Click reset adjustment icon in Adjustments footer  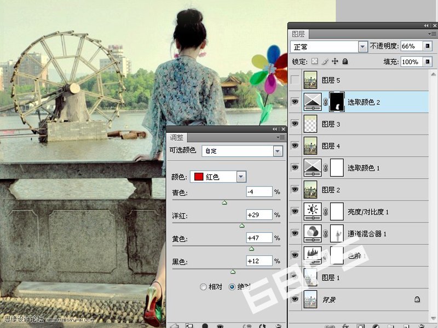263,326
